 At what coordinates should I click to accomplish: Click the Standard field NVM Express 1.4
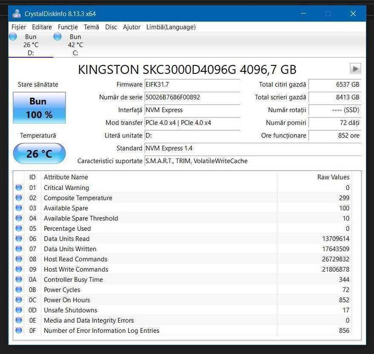253,148
